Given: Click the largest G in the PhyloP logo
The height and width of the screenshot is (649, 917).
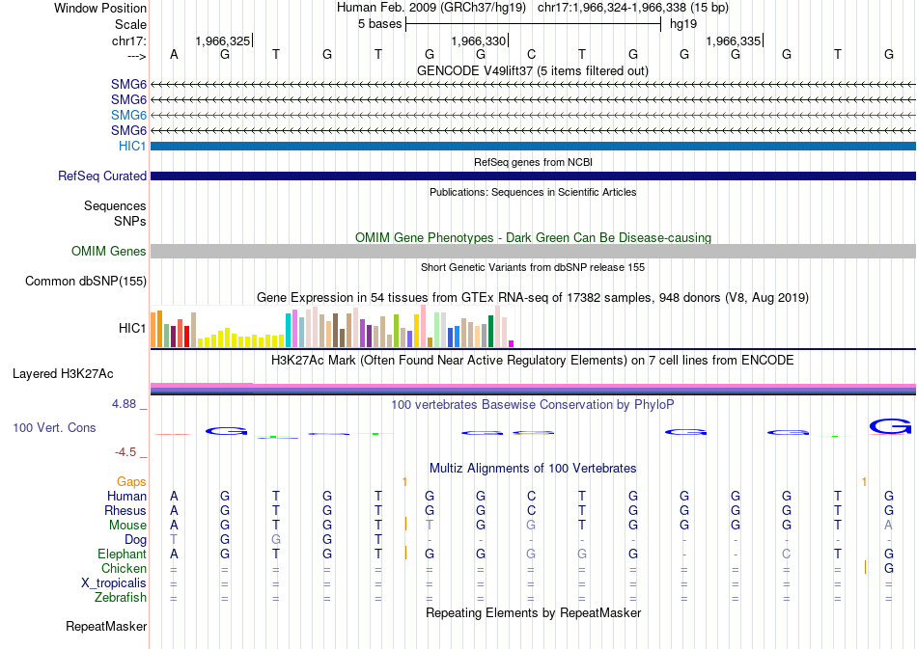Looking at the screenshot, I should coord(890,426).
